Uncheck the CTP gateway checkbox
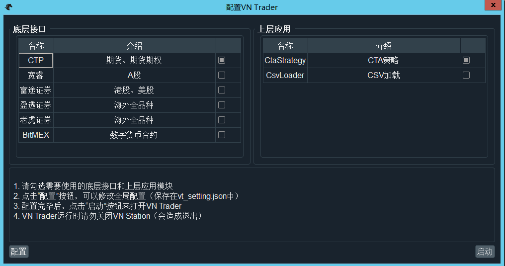The width and height of the screenshot is (505, 266). (x=222, y=60)
